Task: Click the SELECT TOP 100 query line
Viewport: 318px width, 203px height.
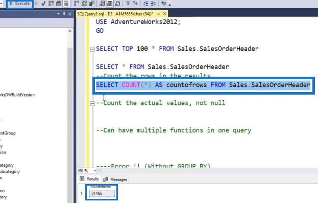Action: coord(177,49)
